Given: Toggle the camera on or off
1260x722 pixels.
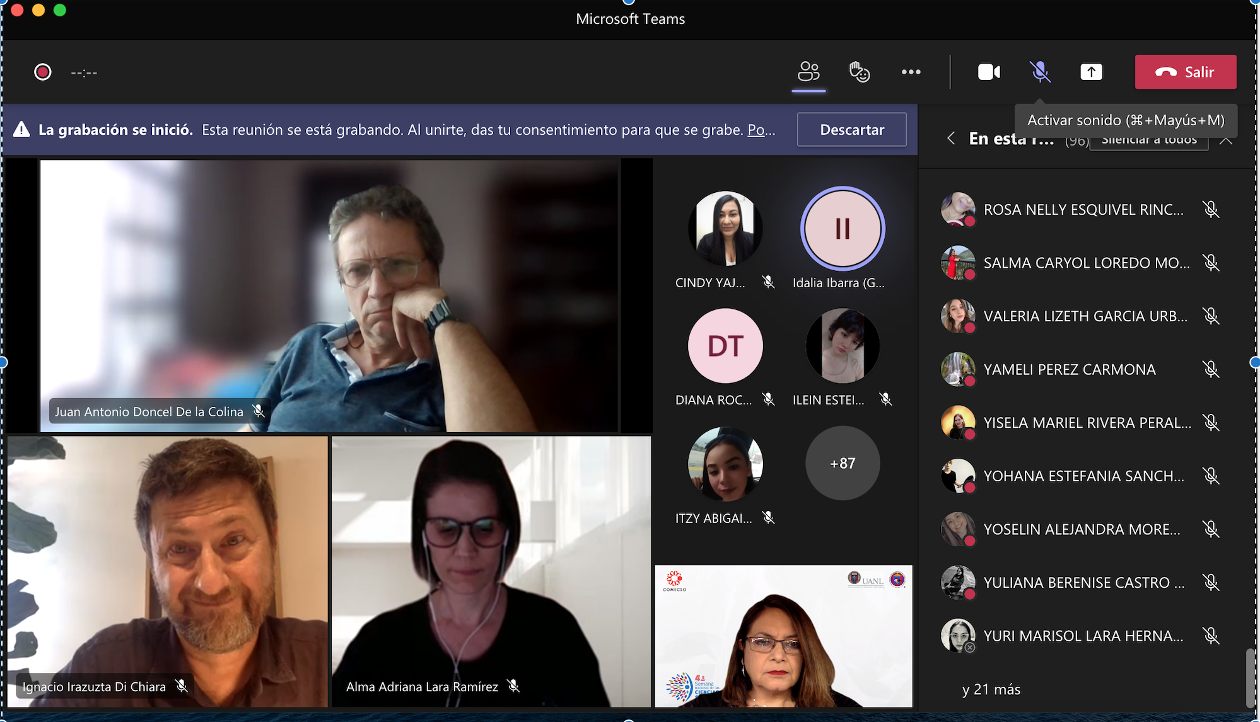Looking at the screenshot, I should (x=989, y=72).
